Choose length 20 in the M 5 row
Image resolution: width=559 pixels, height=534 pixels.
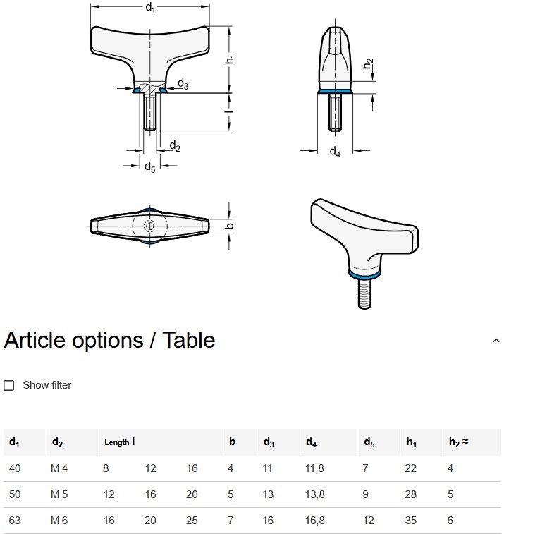(192, 494)
